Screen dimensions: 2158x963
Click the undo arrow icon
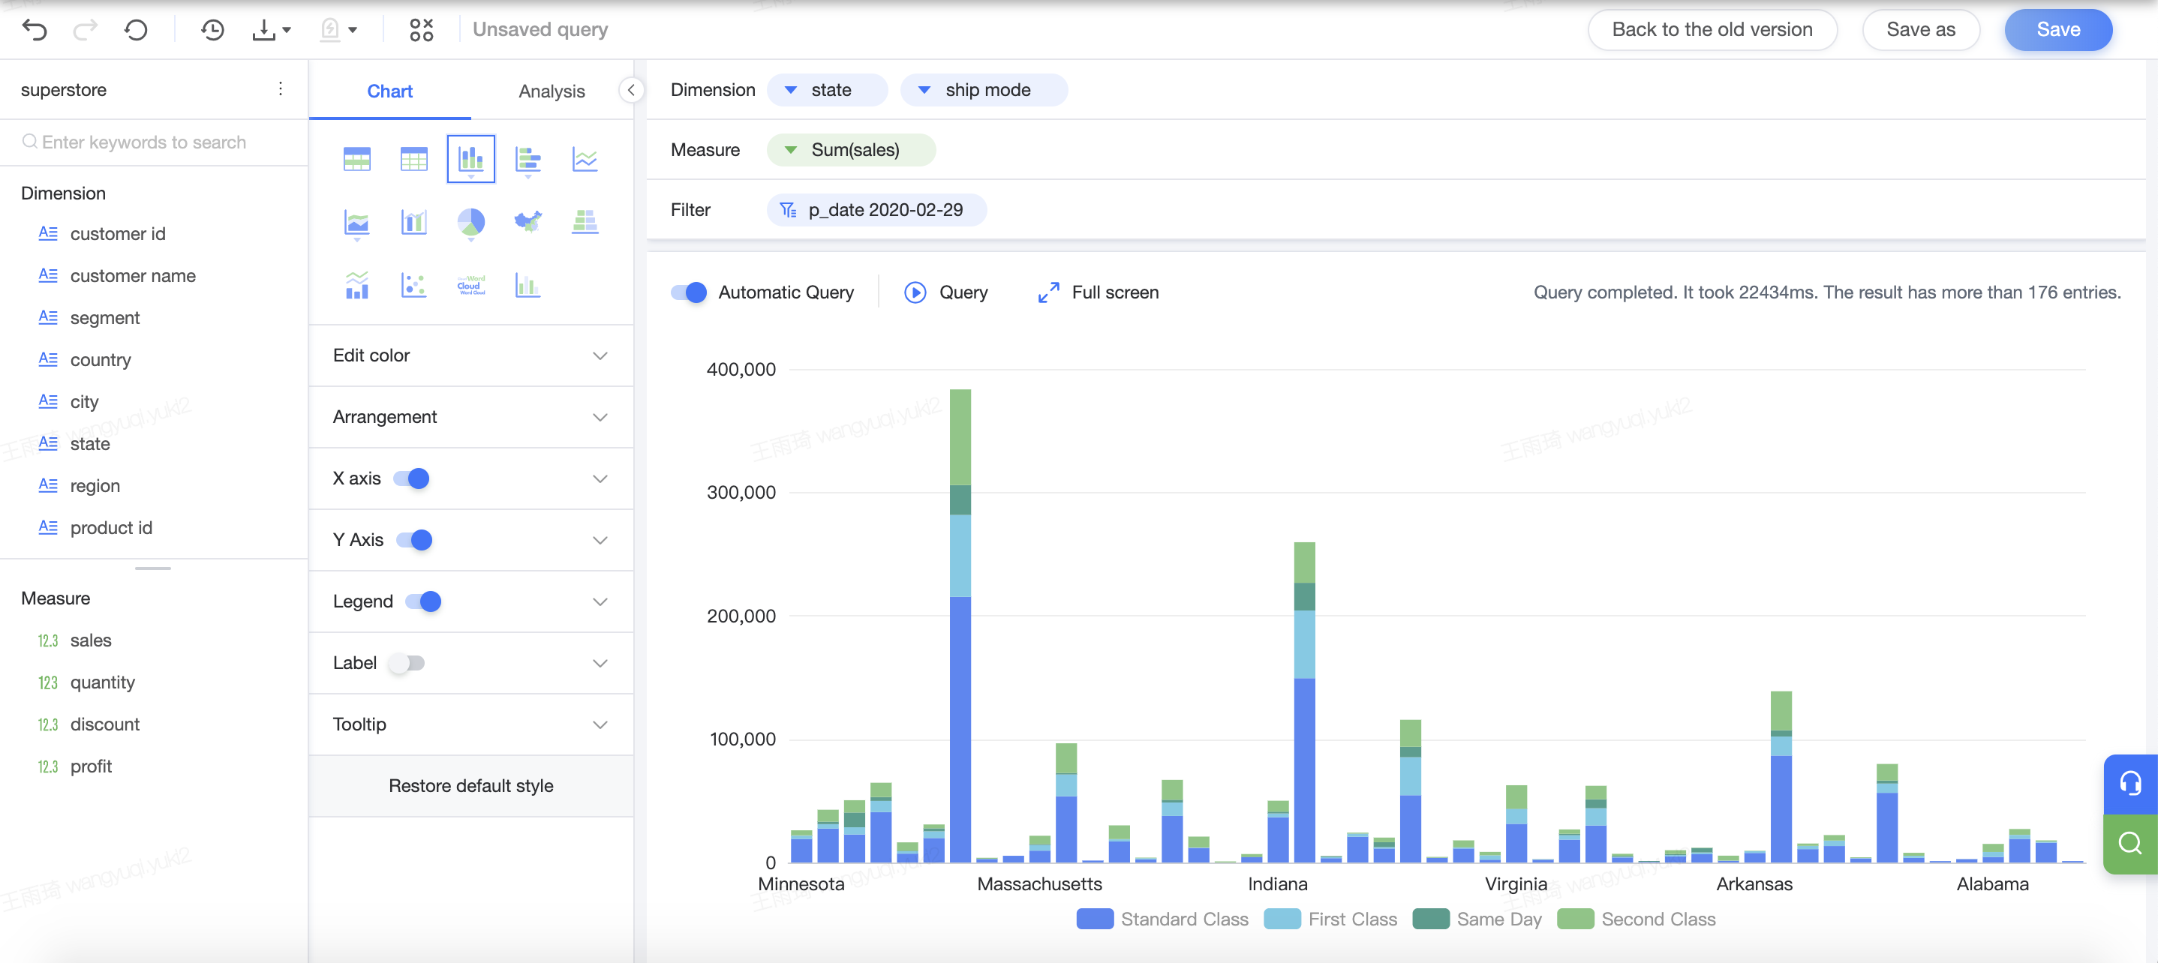coord(35,30)
